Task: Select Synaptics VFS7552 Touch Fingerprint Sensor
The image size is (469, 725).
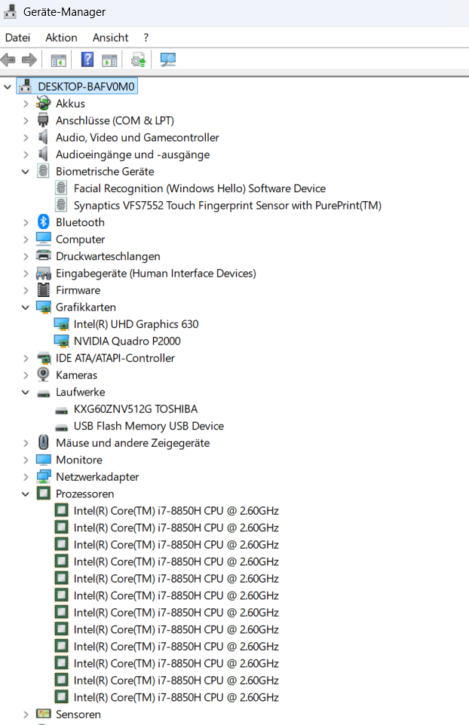Action: click(228, 205)
